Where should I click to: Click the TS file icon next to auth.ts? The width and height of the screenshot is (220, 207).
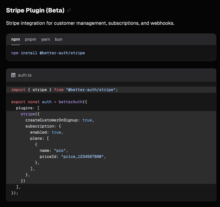(x=13, y=75)
